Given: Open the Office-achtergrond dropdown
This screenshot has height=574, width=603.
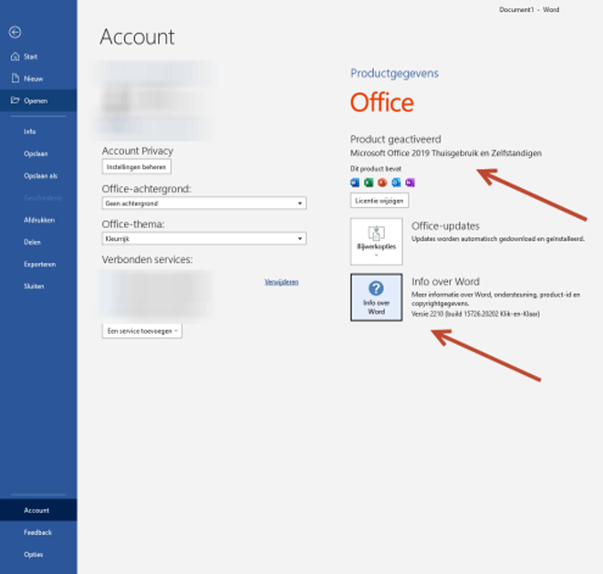Looking at the screenshot, I should tap(203, 204).
